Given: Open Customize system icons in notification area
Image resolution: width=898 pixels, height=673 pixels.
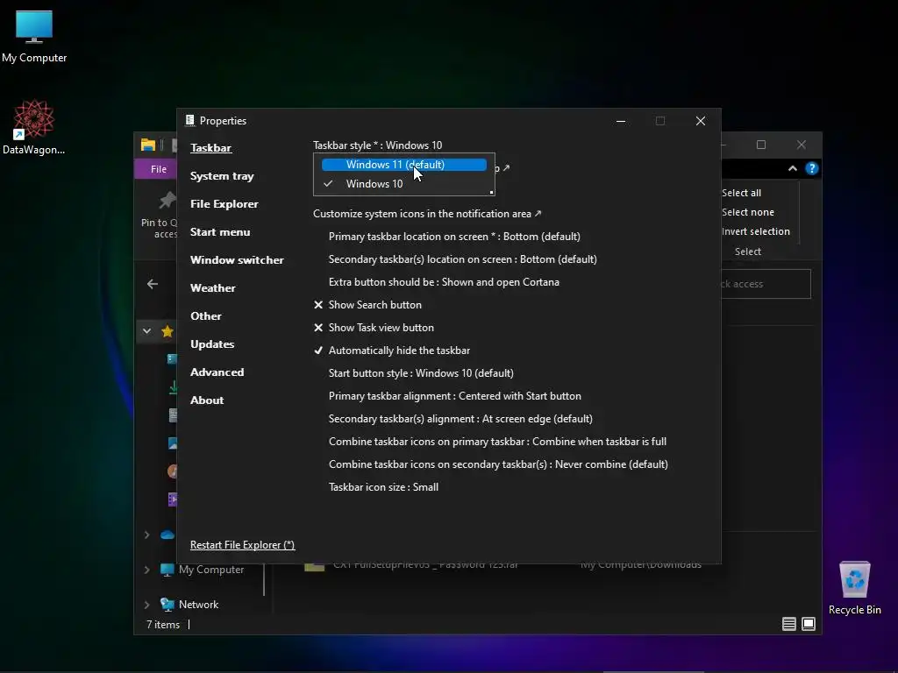Looking at the screenshot, I should pyautogui.click(x=427, y=214).
